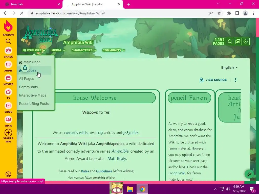
Task: Expand the Community dropdown menu
Action: pos(114,50)
